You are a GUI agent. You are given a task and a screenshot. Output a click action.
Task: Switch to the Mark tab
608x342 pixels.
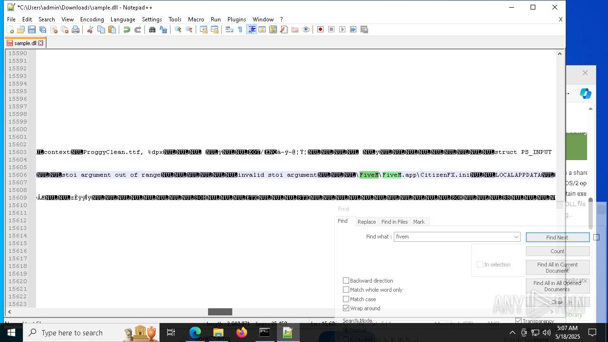[x=419, y=222]
